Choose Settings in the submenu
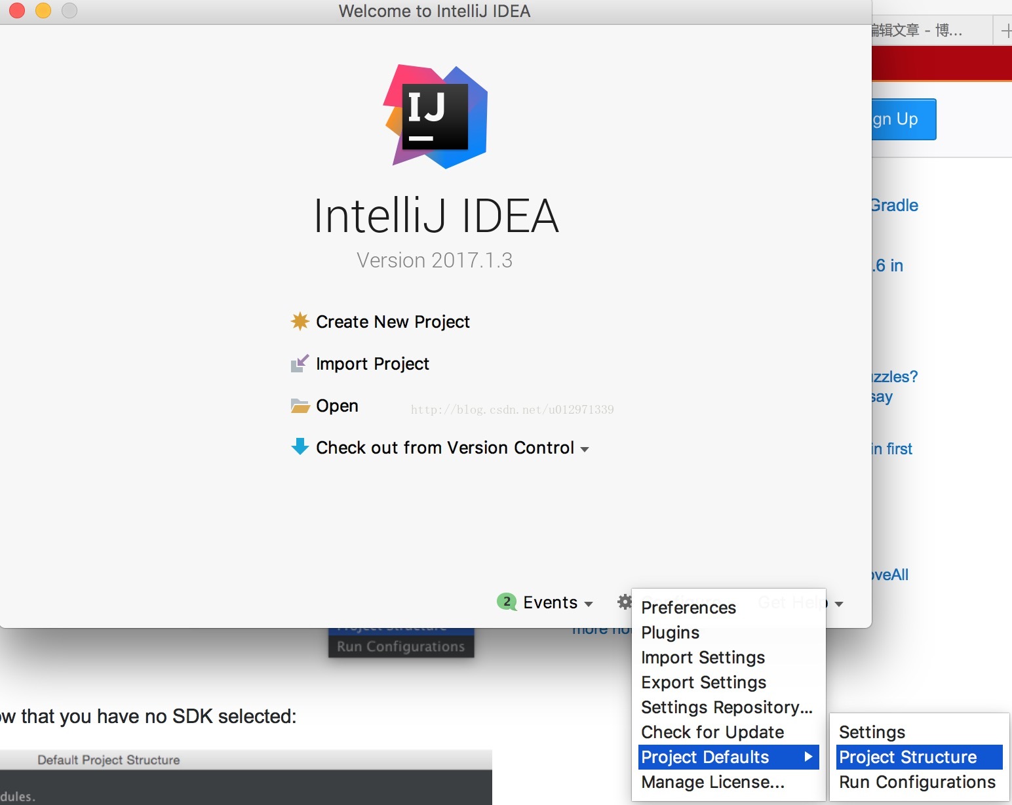1012x805 pixels. (919, 732)
